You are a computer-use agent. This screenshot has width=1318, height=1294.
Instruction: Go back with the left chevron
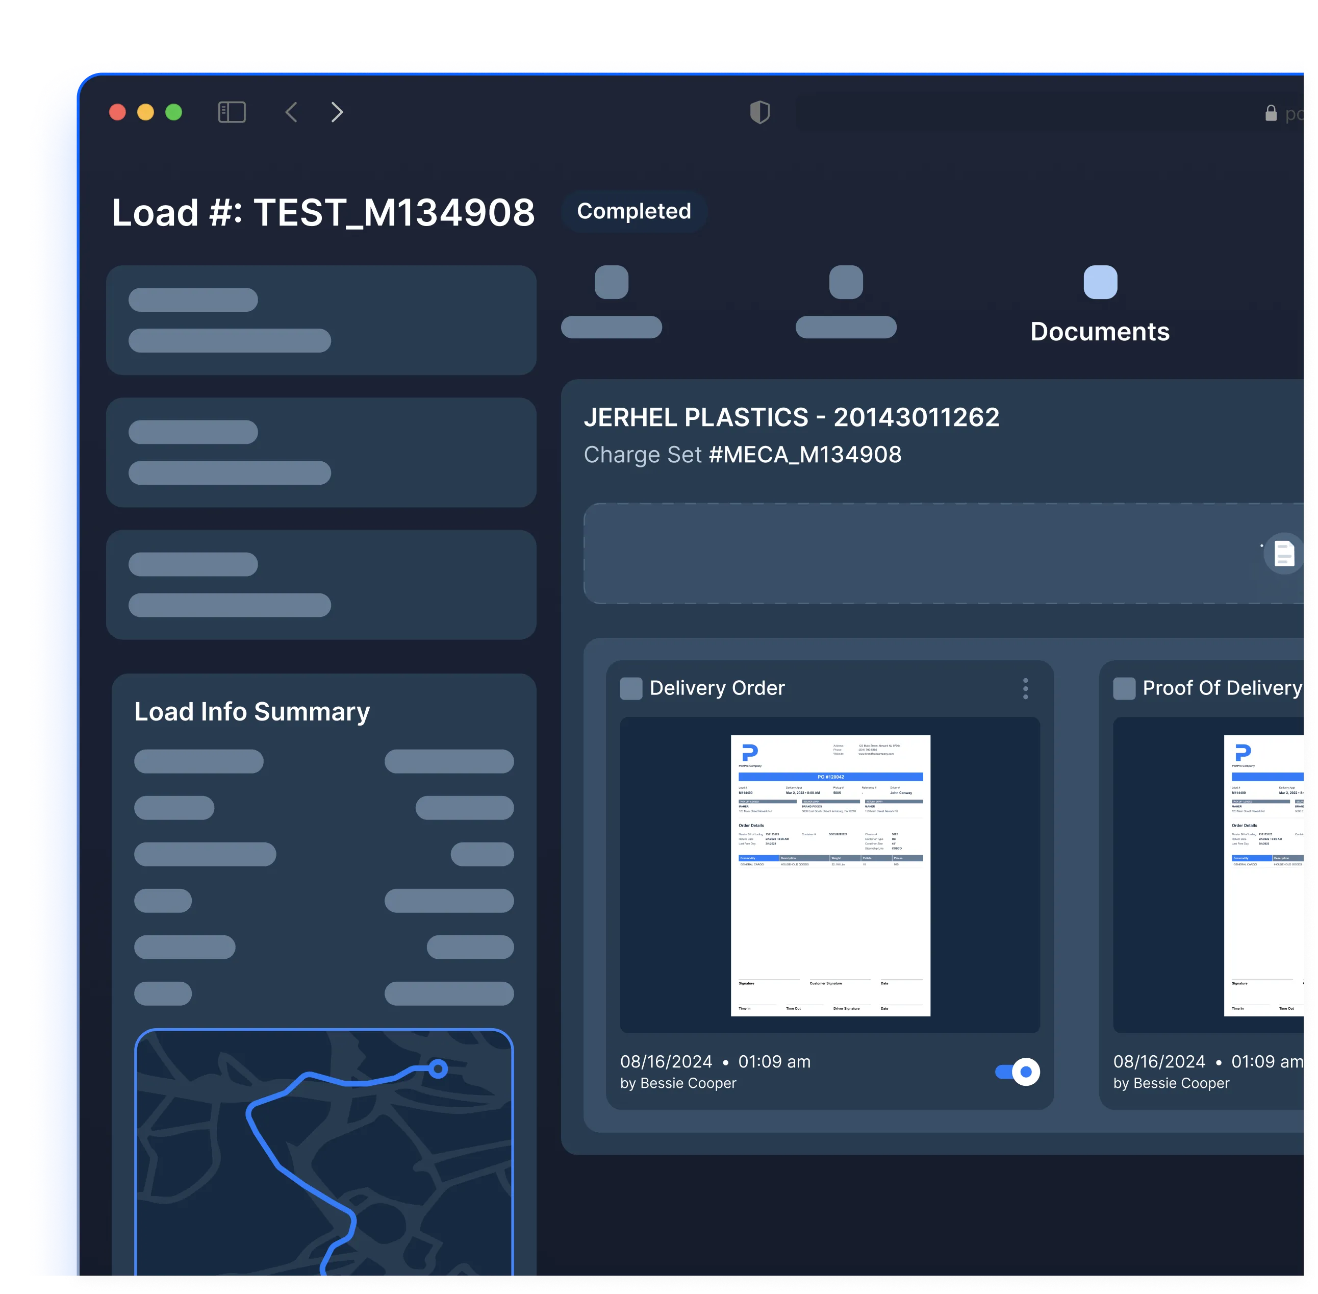click(291, 112)
